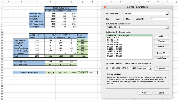Image resolution: width=178 pixels, height=100 pixels.
Task: Select Chico hours remaining cell 100
Action: 72,64
